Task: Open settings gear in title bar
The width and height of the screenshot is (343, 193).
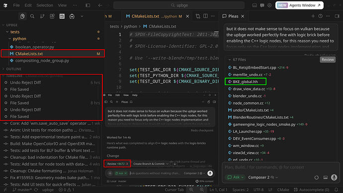Action: point(269,5)
